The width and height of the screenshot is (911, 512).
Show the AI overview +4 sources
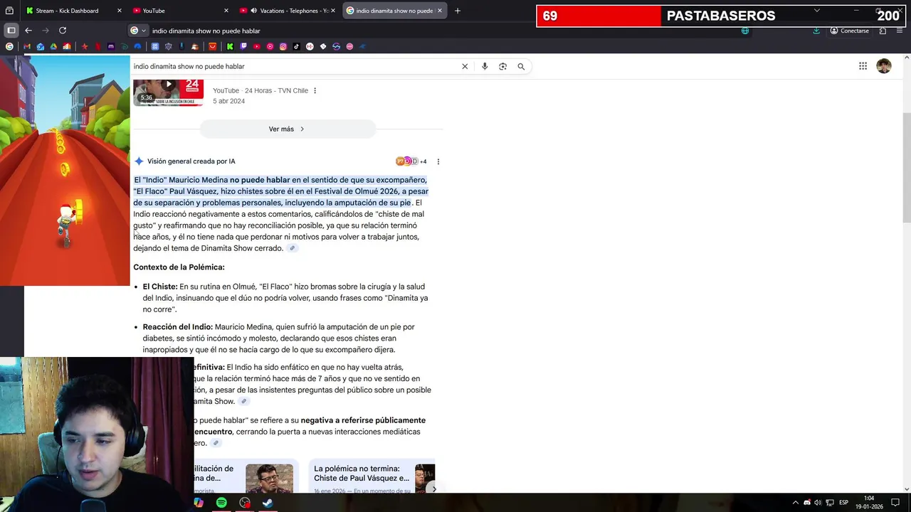(411, 161)
